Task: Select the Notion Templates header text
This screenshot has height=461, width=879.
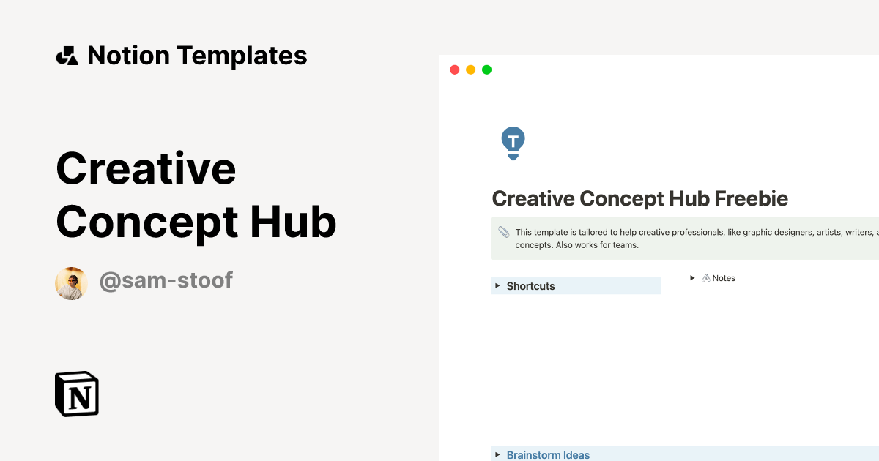Action: [197, 55]
